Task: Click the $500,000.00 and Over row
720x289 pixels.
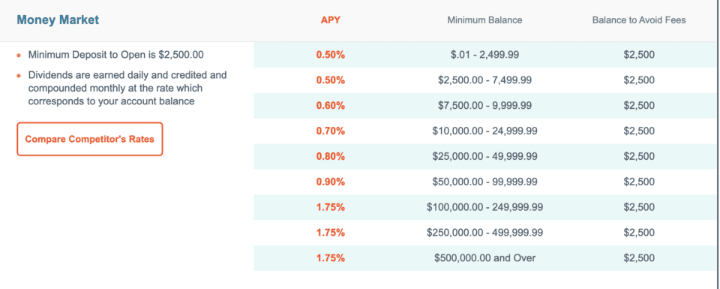Action: tap(485, 257)
